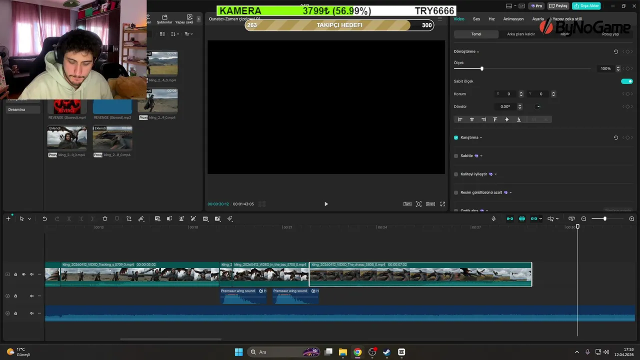This screenshot has height=360, width=640.
Task: Expand the Karıştırma section arrow
Action: point(481,137)
